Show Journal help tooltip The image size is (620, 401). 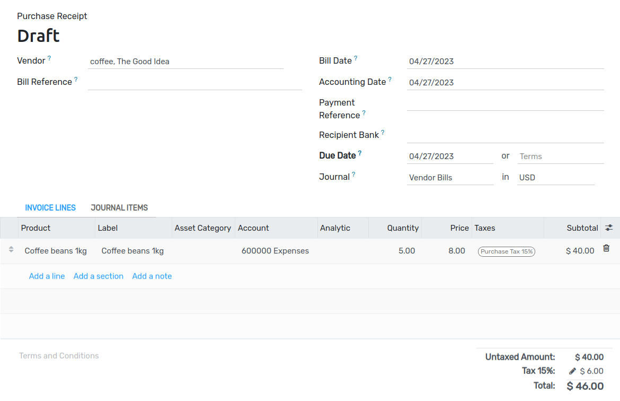tap(353, 174)
